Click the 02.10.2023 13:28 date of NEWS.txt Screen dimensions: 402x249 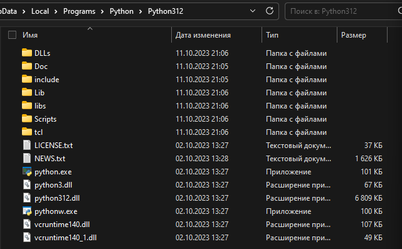tap(202, 159)
